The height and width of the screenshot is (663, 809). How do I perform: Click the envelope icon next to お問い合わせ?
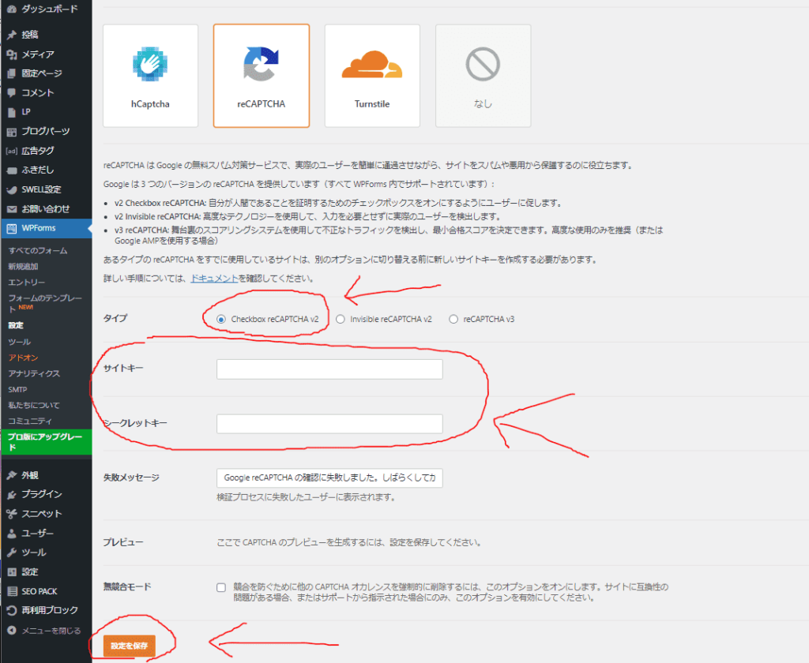(11, 209)
